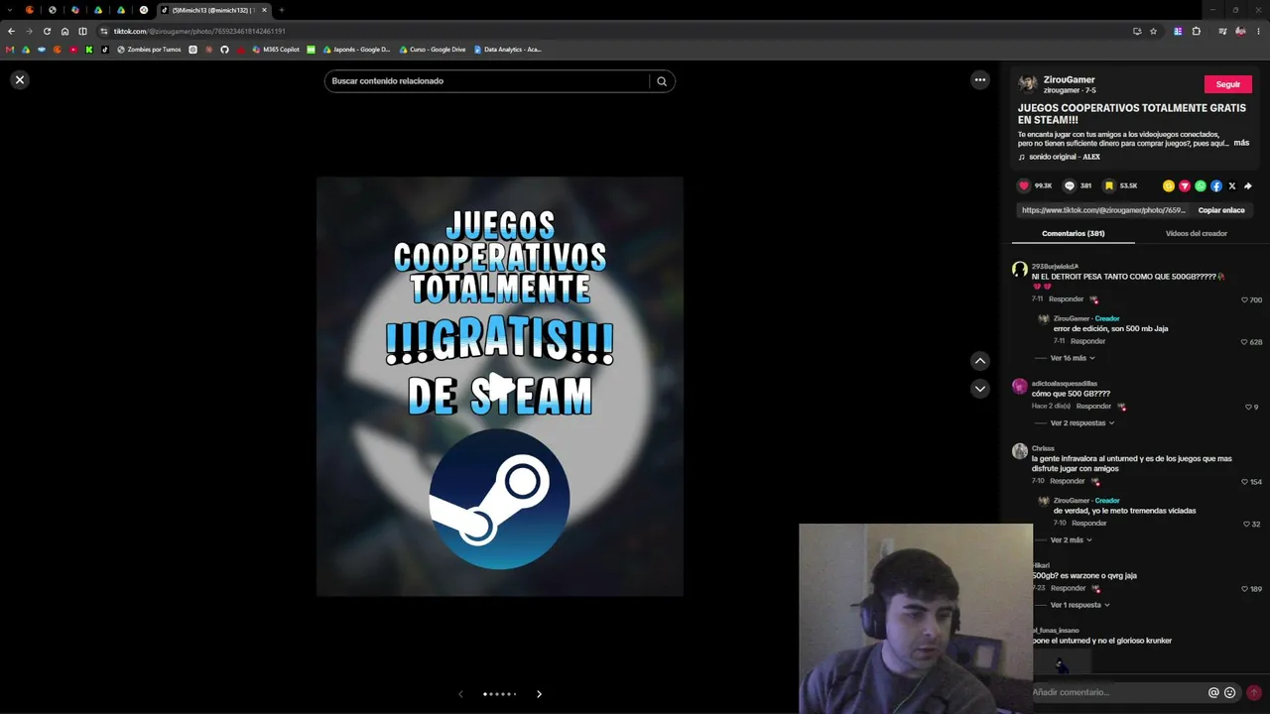Send to friends with the red share icon
Screen dimensions: 1270x714
click(1185, 185)
